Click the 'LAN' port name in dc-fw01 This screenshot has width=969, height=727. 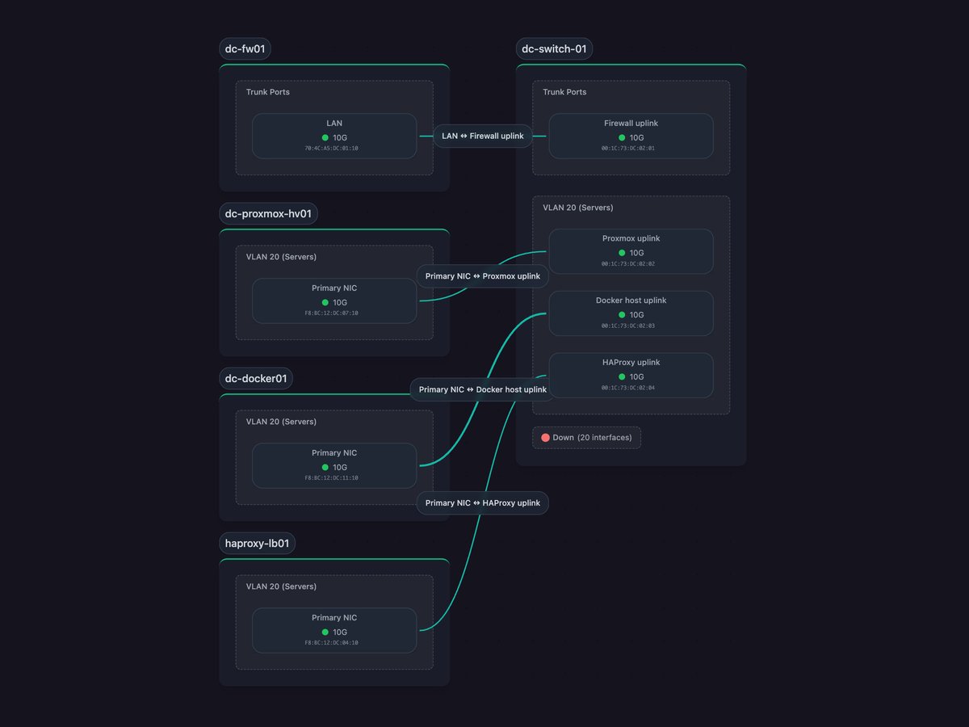[334, 124]
